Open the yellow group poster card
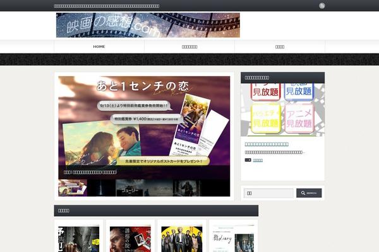 [182, 239]
